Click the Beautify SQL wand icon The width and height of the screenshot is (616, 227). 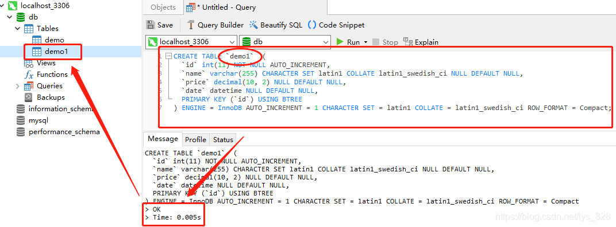[x=254, y=25]
